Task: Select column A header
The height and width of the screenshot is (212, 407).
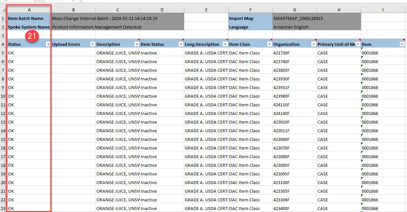Action: (29, 10)
